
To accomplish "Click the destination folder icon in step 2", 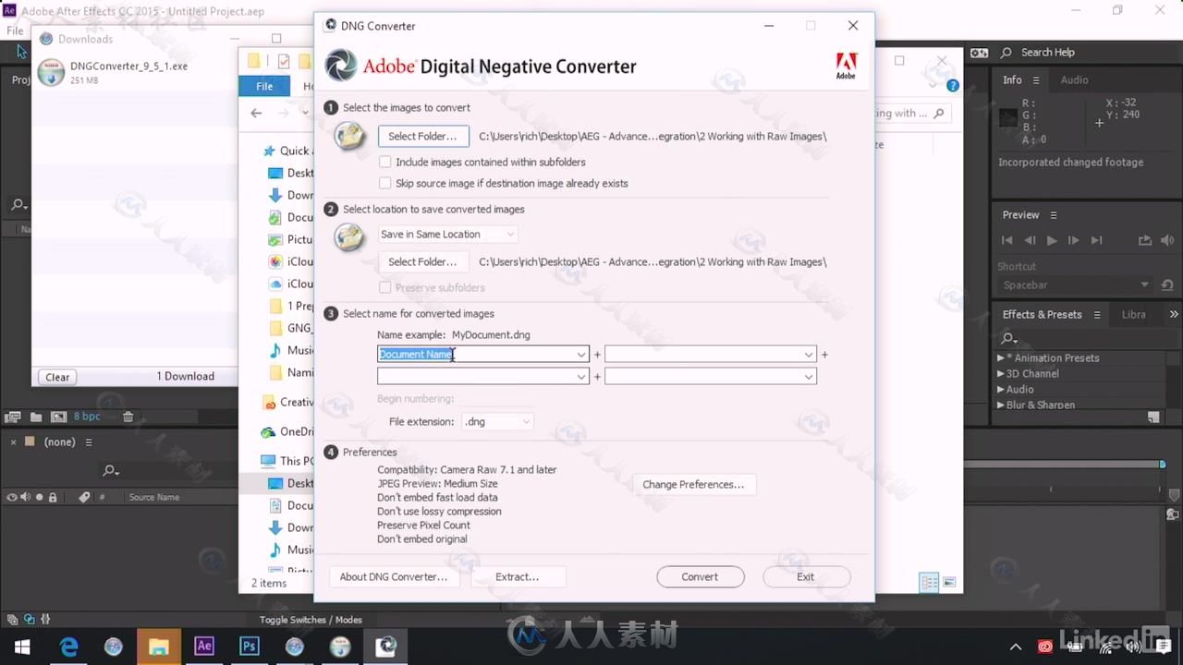I will [x=350, y=237].
